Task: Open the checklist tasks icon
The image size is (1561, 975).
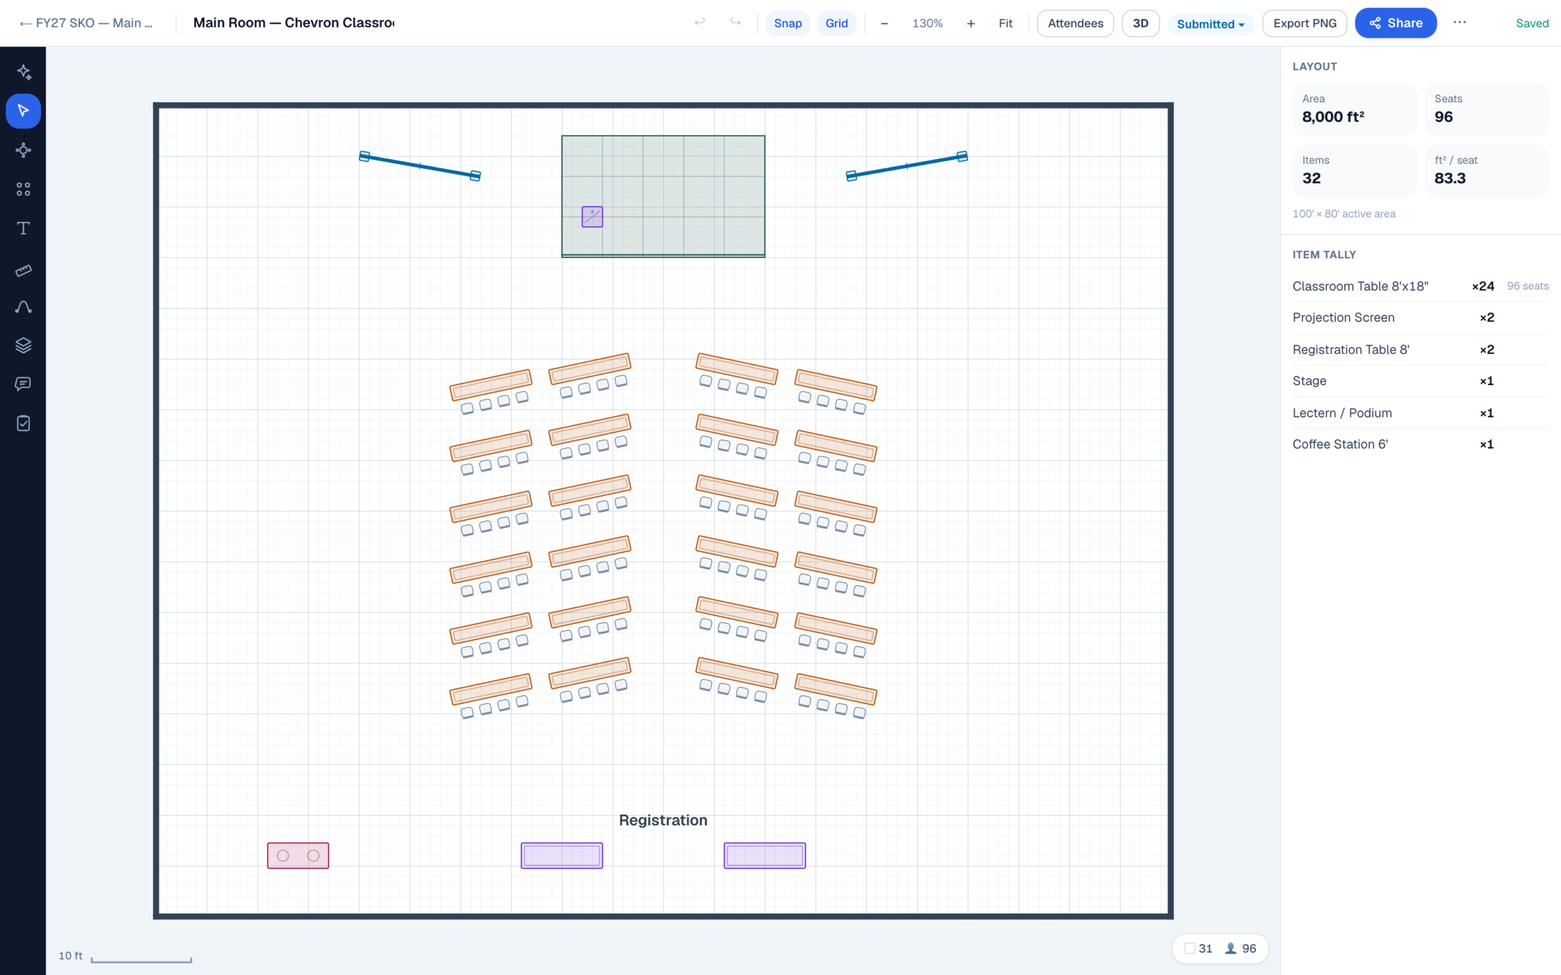Action: (x=23, y=424)
